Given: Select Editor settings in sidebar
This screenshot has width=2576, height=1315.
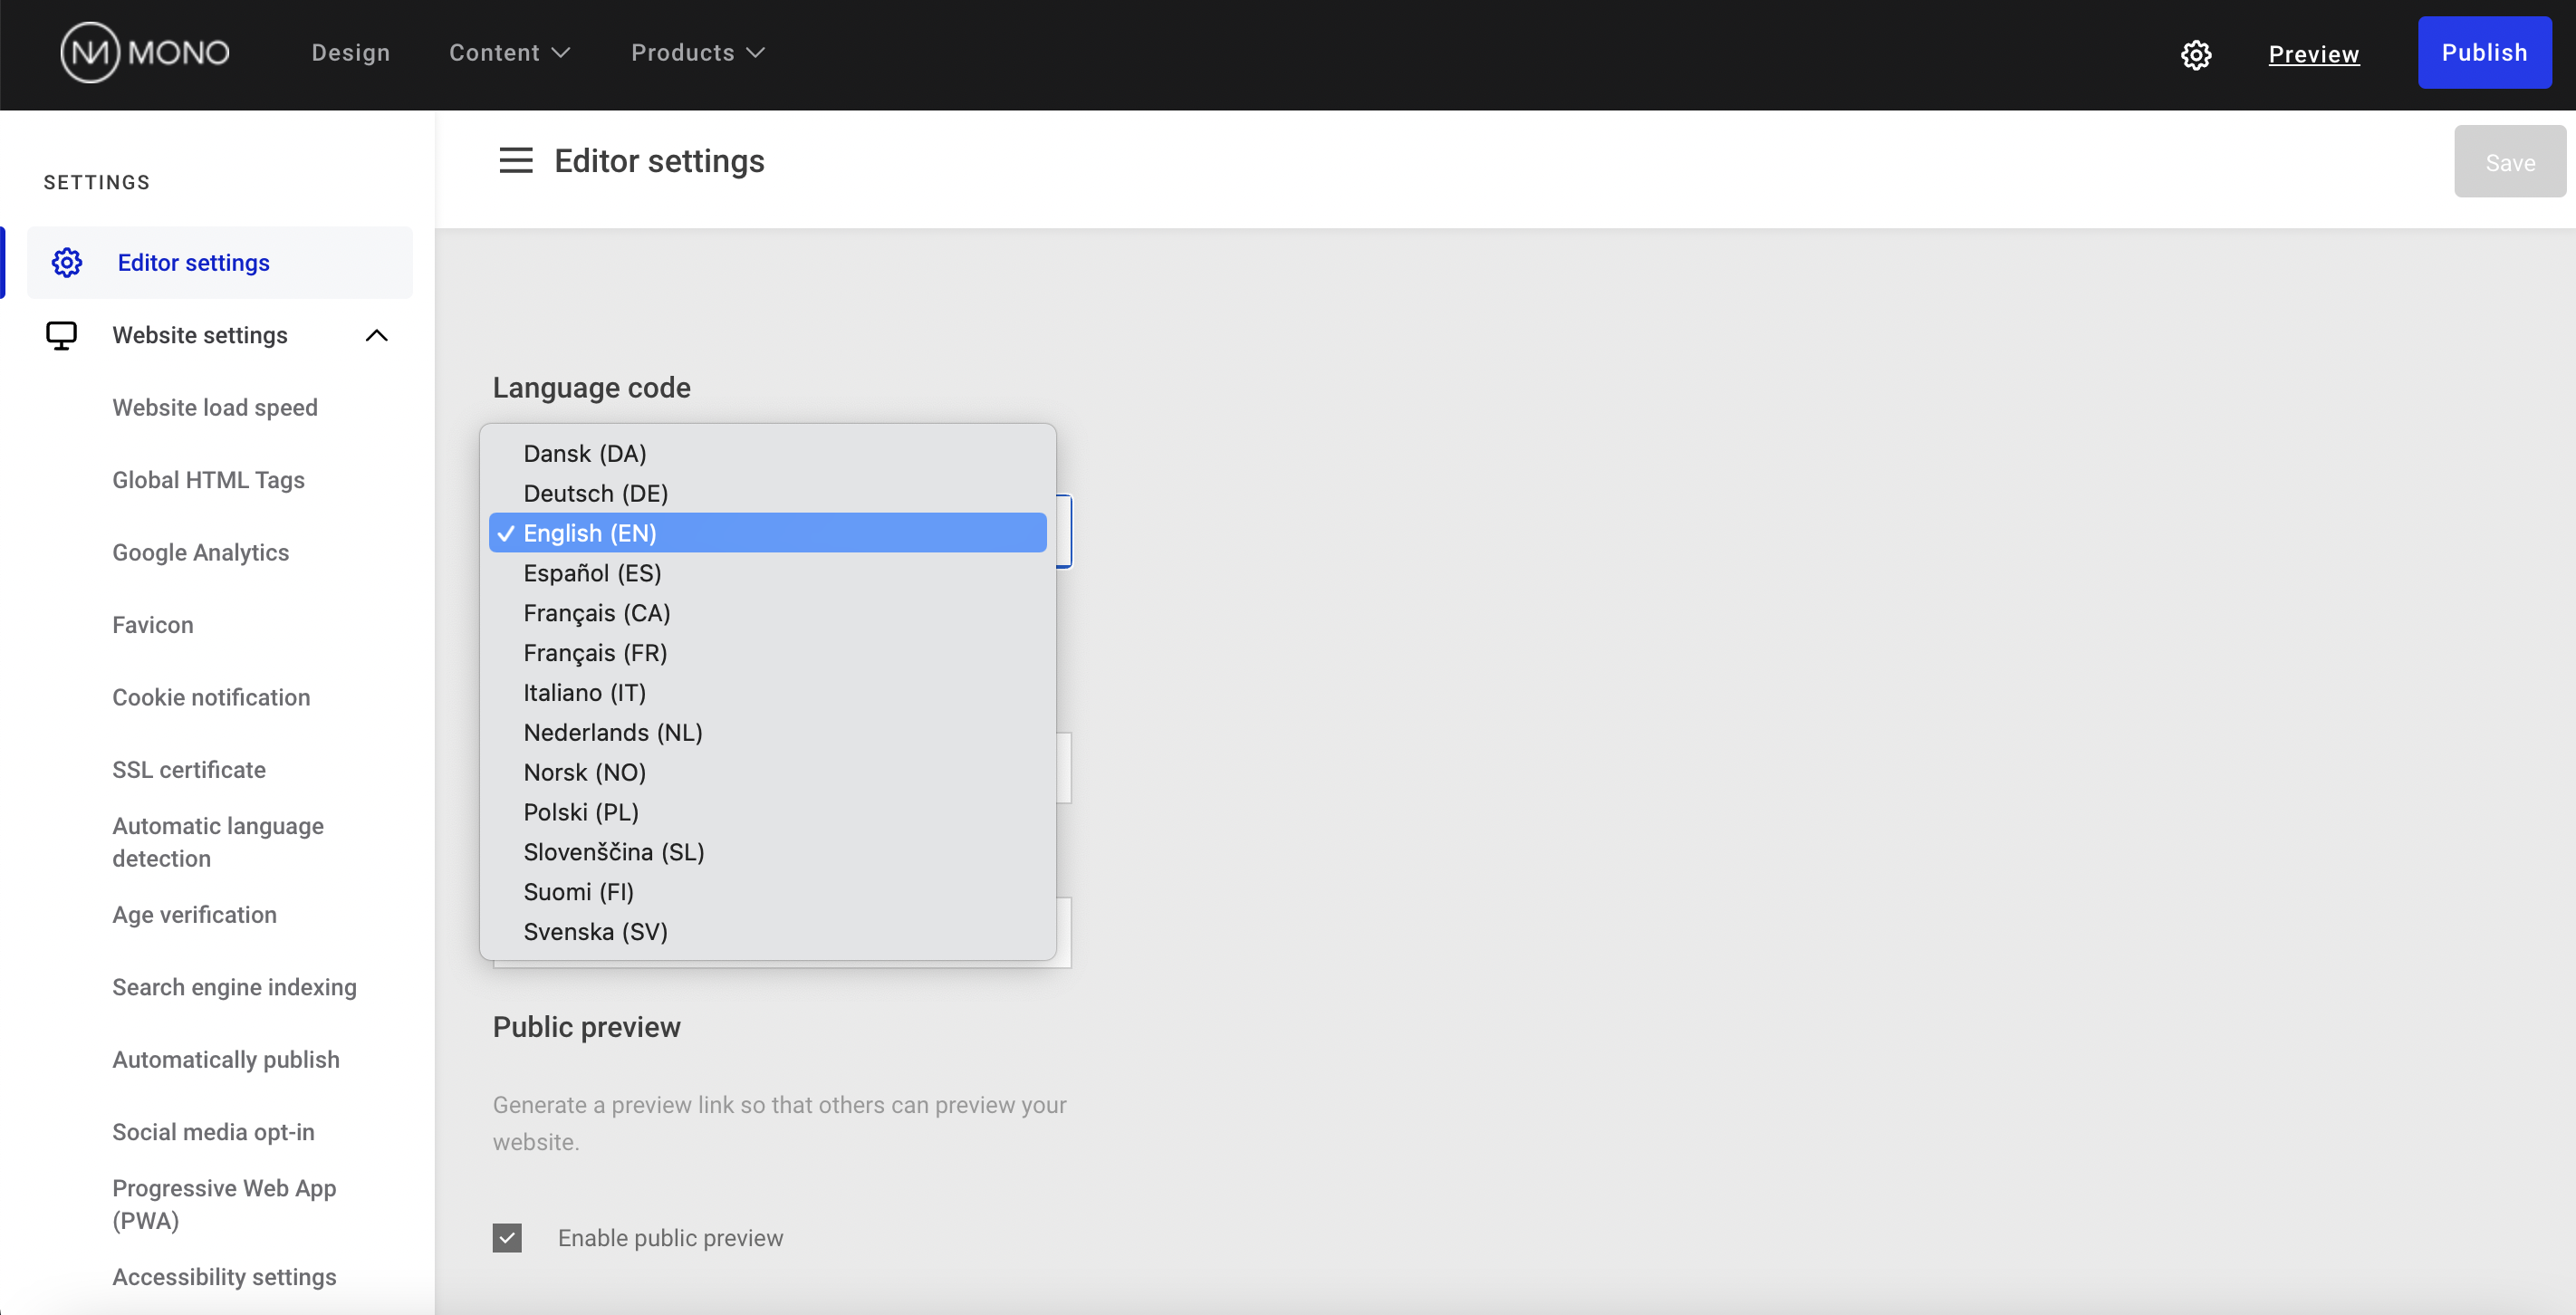Looking at the screenshot, I should 220,262.
